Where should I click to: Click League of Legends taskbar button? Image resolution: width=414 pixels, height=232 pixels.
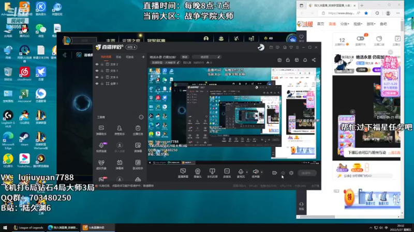pyautogui.click(x=28, y=227)
